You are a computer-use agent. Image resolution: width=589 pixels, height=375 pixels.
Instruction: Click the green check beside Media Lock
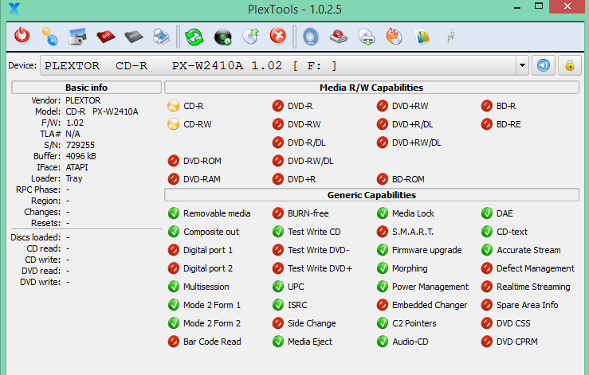click(382, 213)
